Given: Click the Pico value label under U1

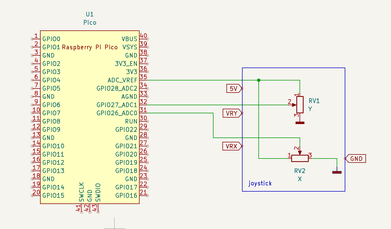Looking at the screenshot, I should click(x=90, y=23).
